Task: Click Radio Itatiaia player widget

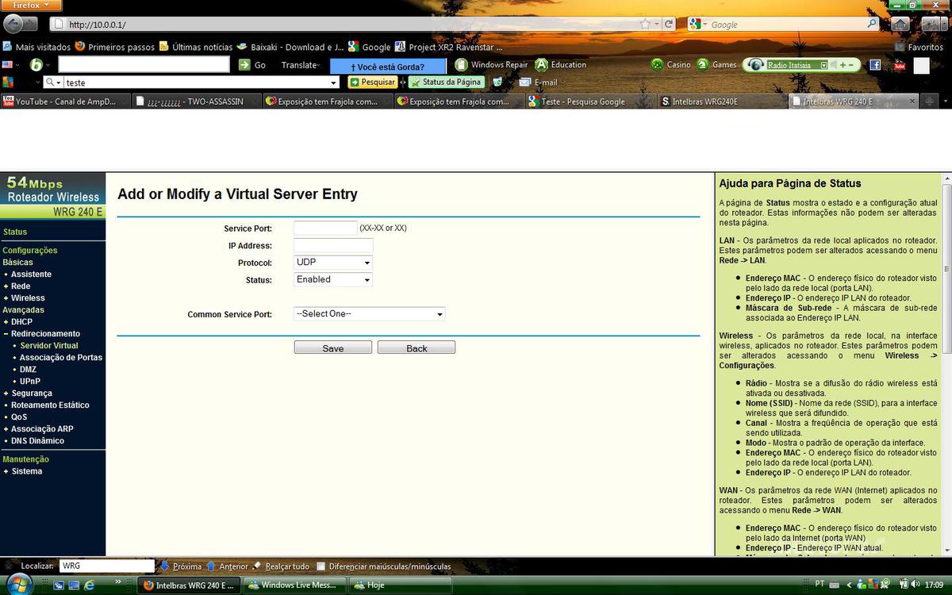Action: (x=801, y=65)
